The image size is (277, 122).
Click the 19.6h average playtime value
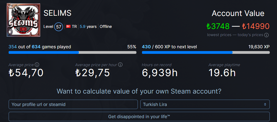click(222, 73)
